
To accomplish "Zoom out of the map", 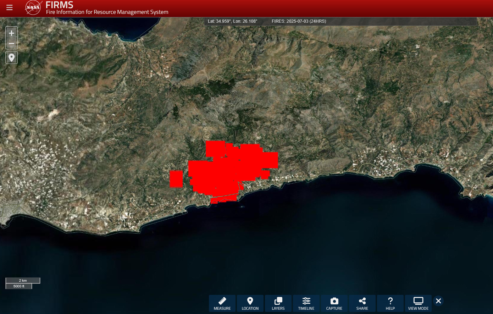I will [11, 44].
